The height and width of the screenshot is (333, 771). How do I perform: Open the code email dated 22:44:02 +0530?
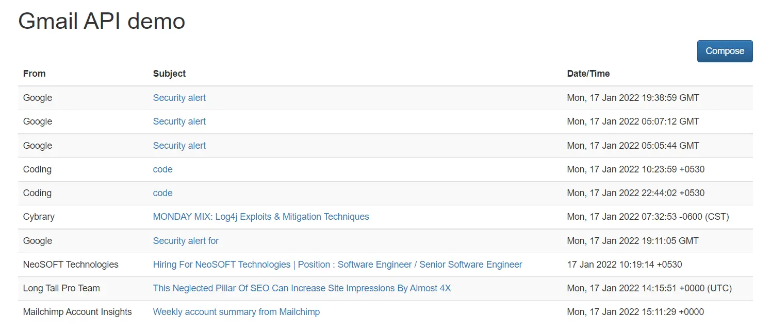[162, 193]
